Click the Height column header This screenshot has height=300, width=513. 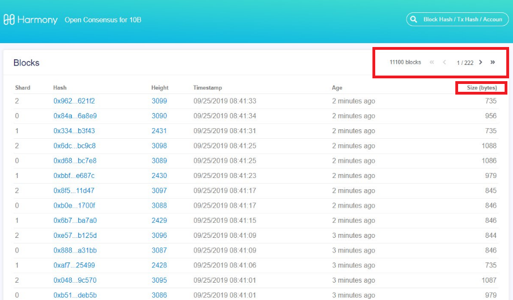coord(160,87)
